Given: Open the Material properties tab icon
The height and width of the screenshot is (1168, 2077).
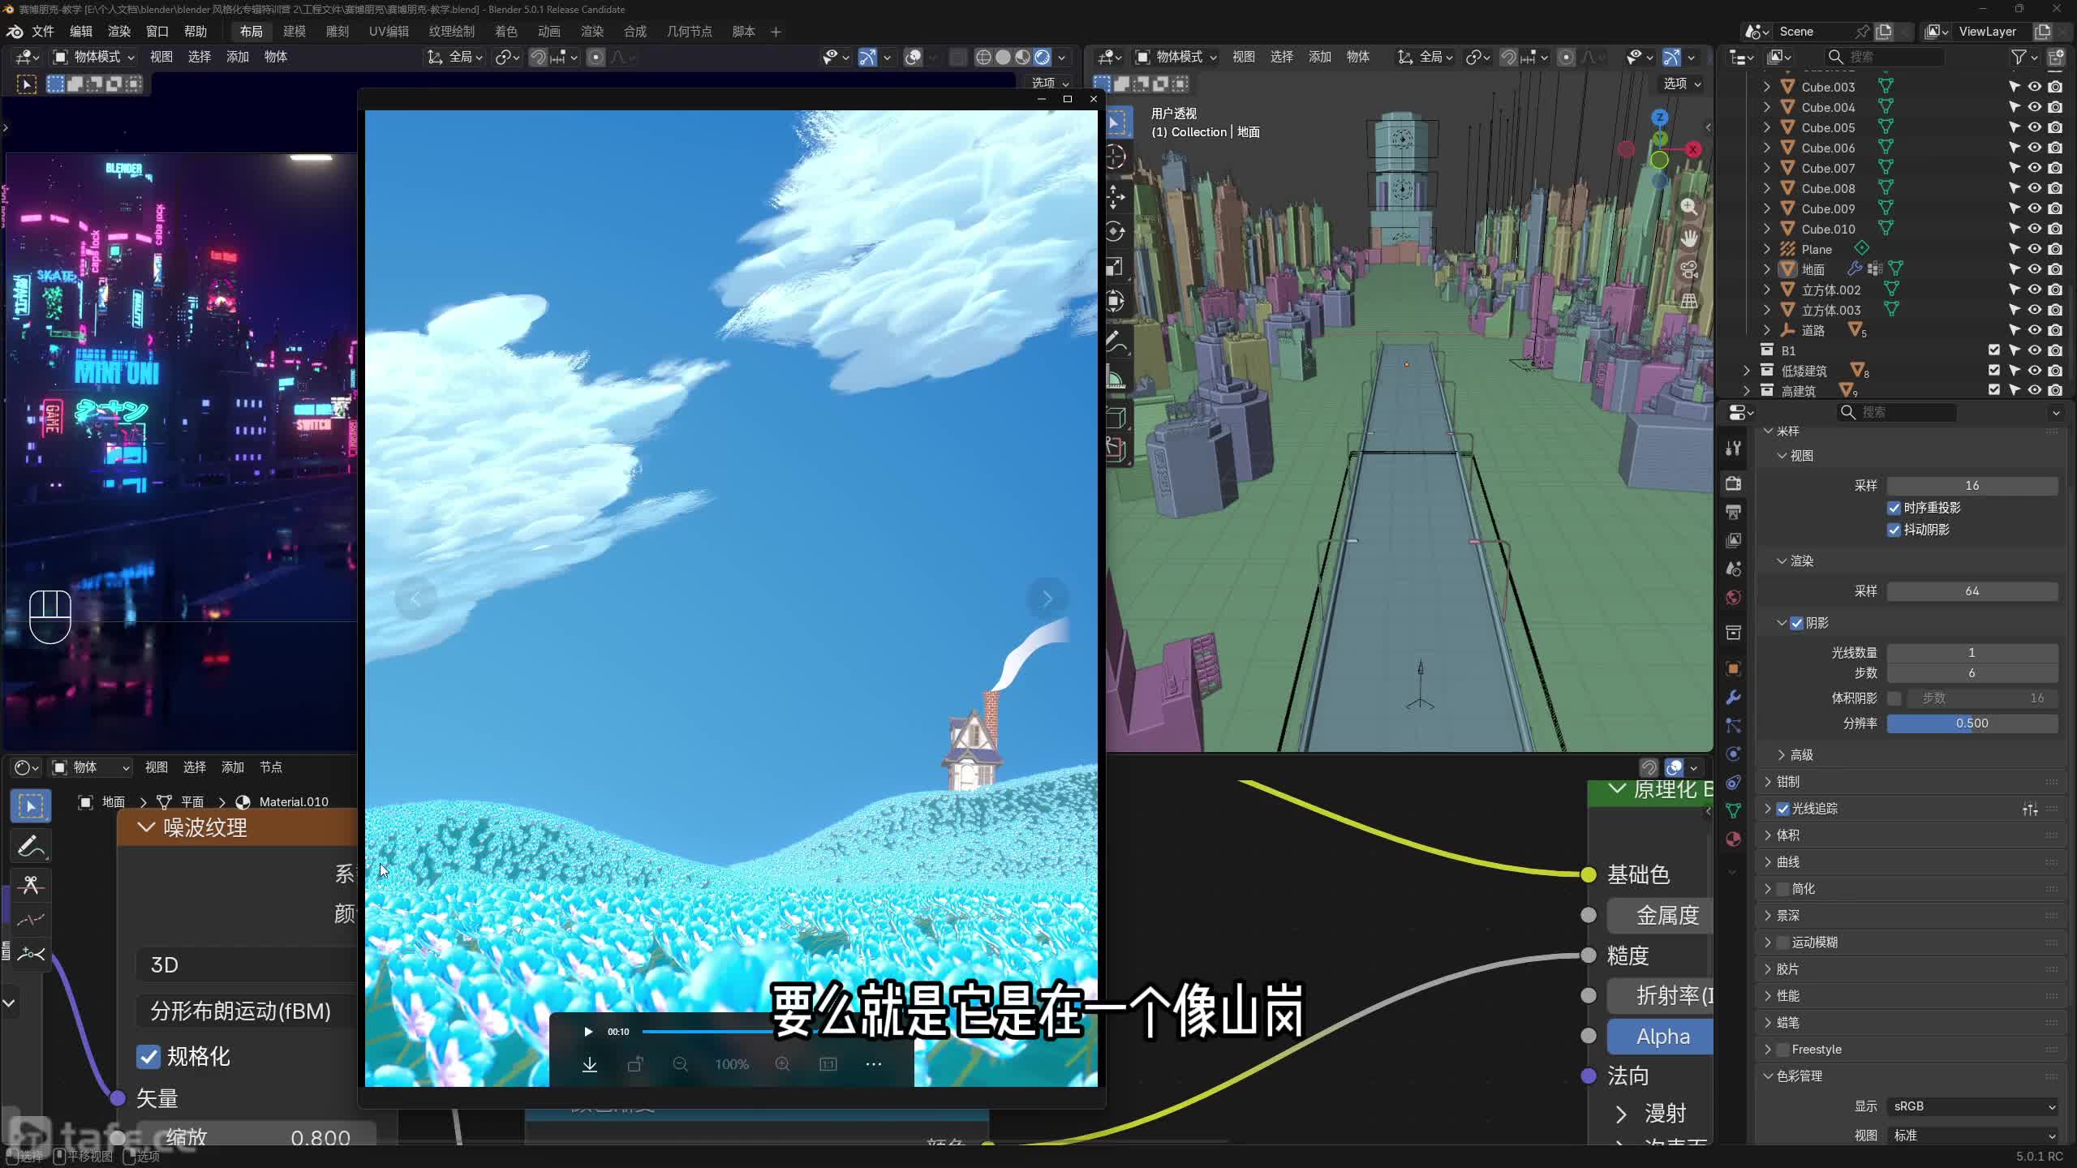Looking at the screenshot, I should click(1733, 839).
